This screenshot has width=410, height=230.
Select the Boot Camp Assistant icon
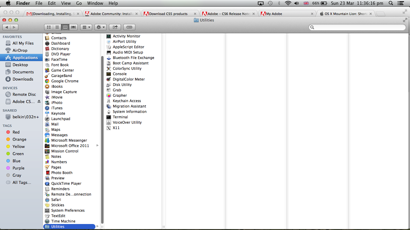109,63
